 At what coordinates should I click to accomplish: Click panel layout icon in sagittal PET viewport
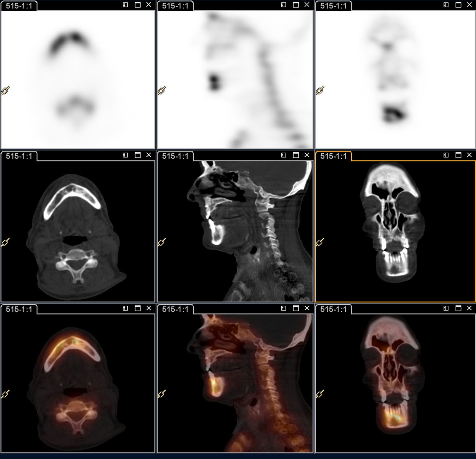[x=284, y=5]
